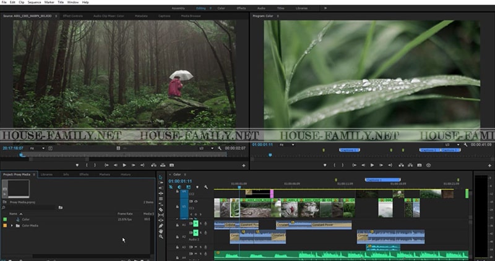Mark Out point in Program monitor
This screenshot has height=261, width=495.
(343, 165)
